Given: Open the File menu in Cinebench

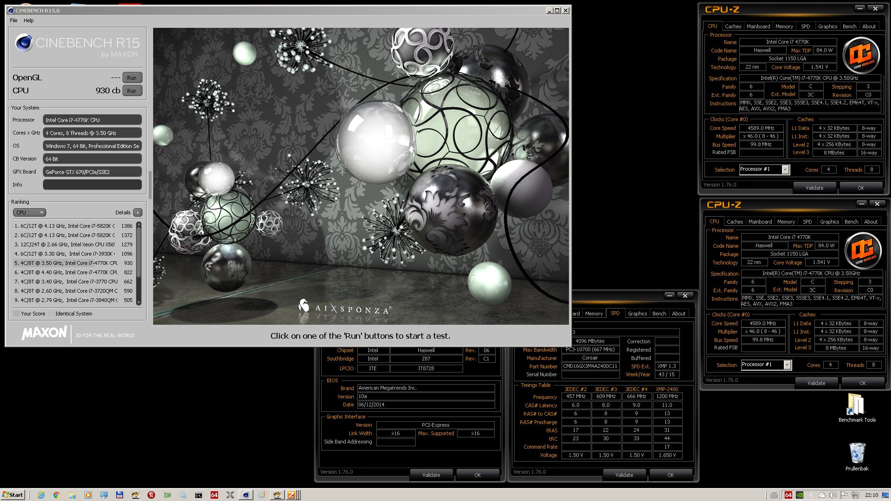Looking at the screenshot, I should click(x=13, y=20).
